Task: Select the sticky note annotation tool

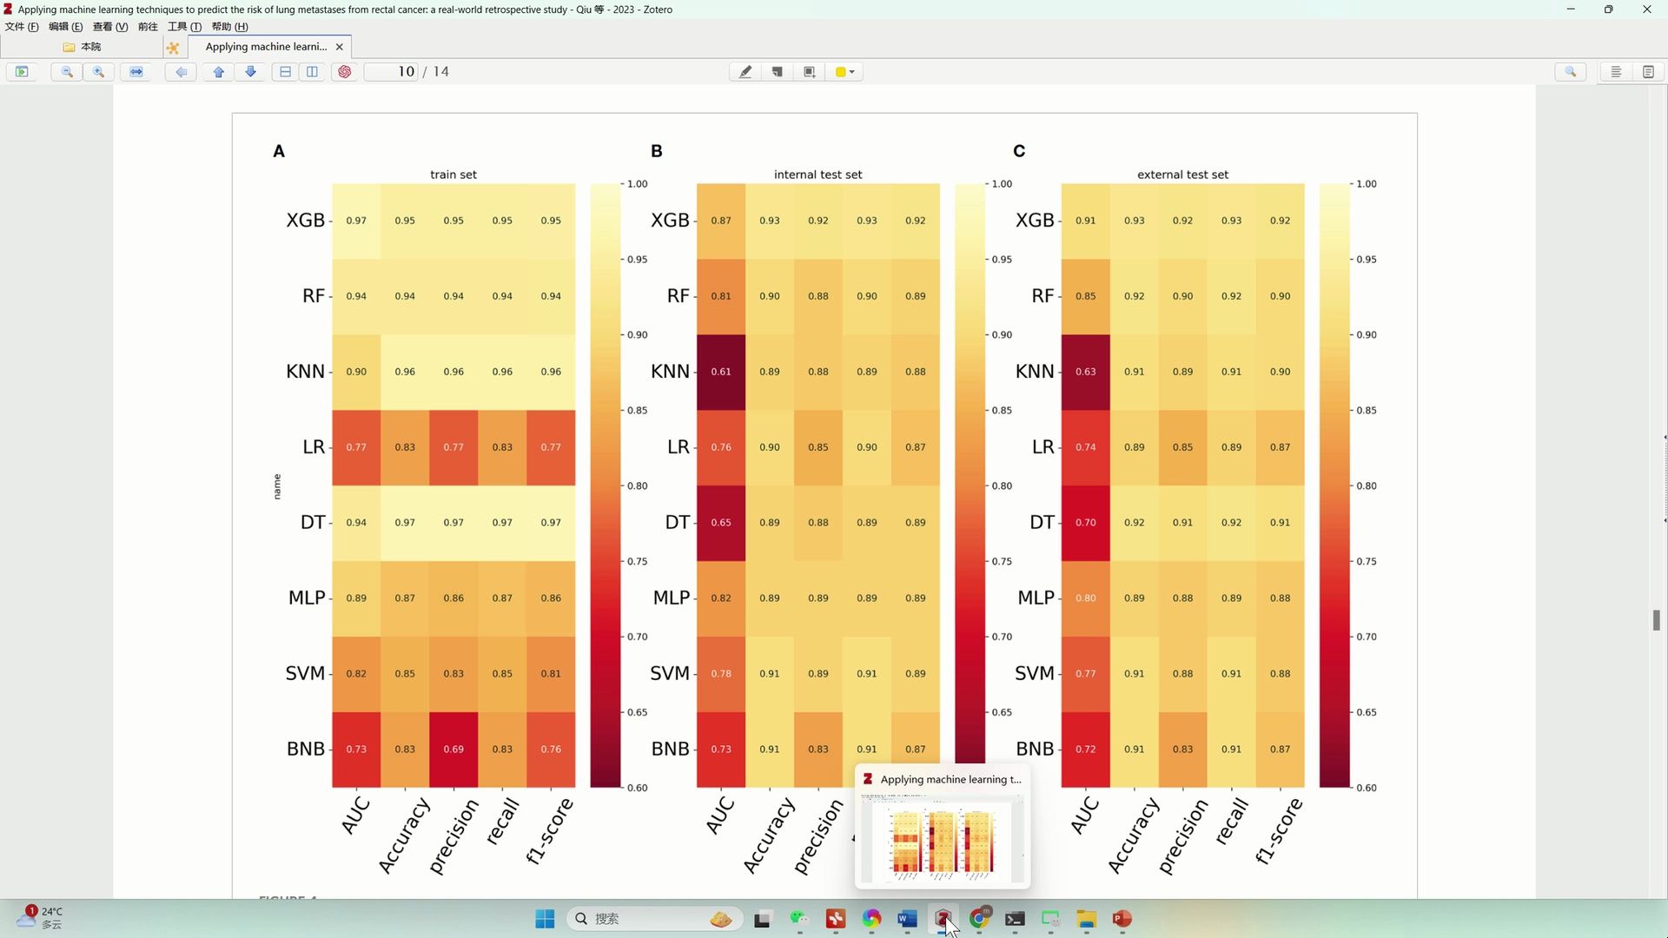Action: point(778,72)
